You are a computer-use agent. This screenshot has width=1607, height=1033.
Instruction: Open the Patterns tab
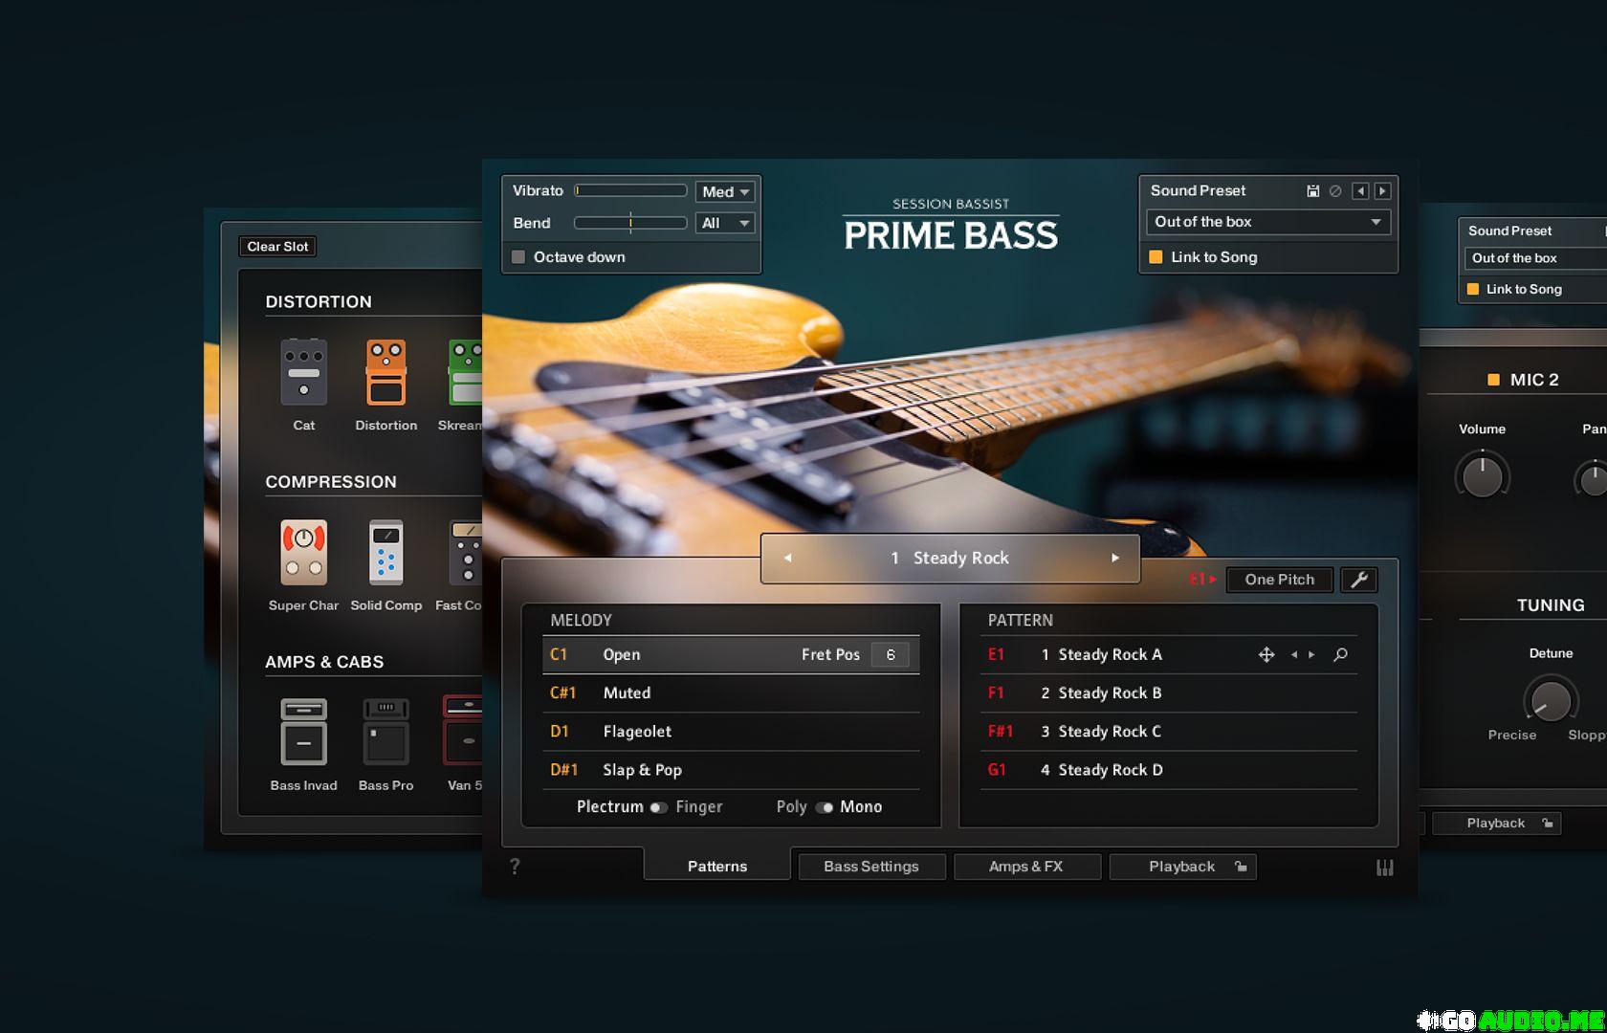coord(717,866)
